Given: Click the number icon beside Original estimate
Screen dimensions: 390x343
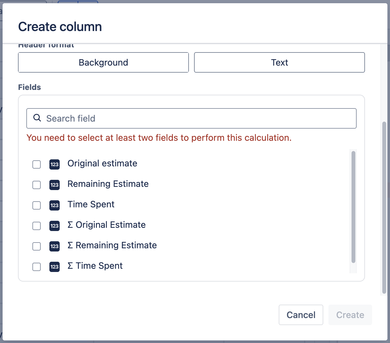Looking at the screenshot, I should 55,164.
